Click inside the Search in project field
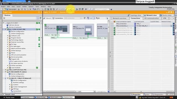Image resolution: width=177 pixels, height=99 pixels. tap(102, 9)
